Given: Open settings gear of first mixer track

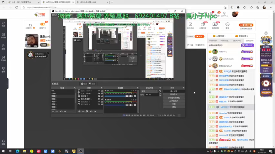Looking at the screenshot, I should click(x=135, y=96).
